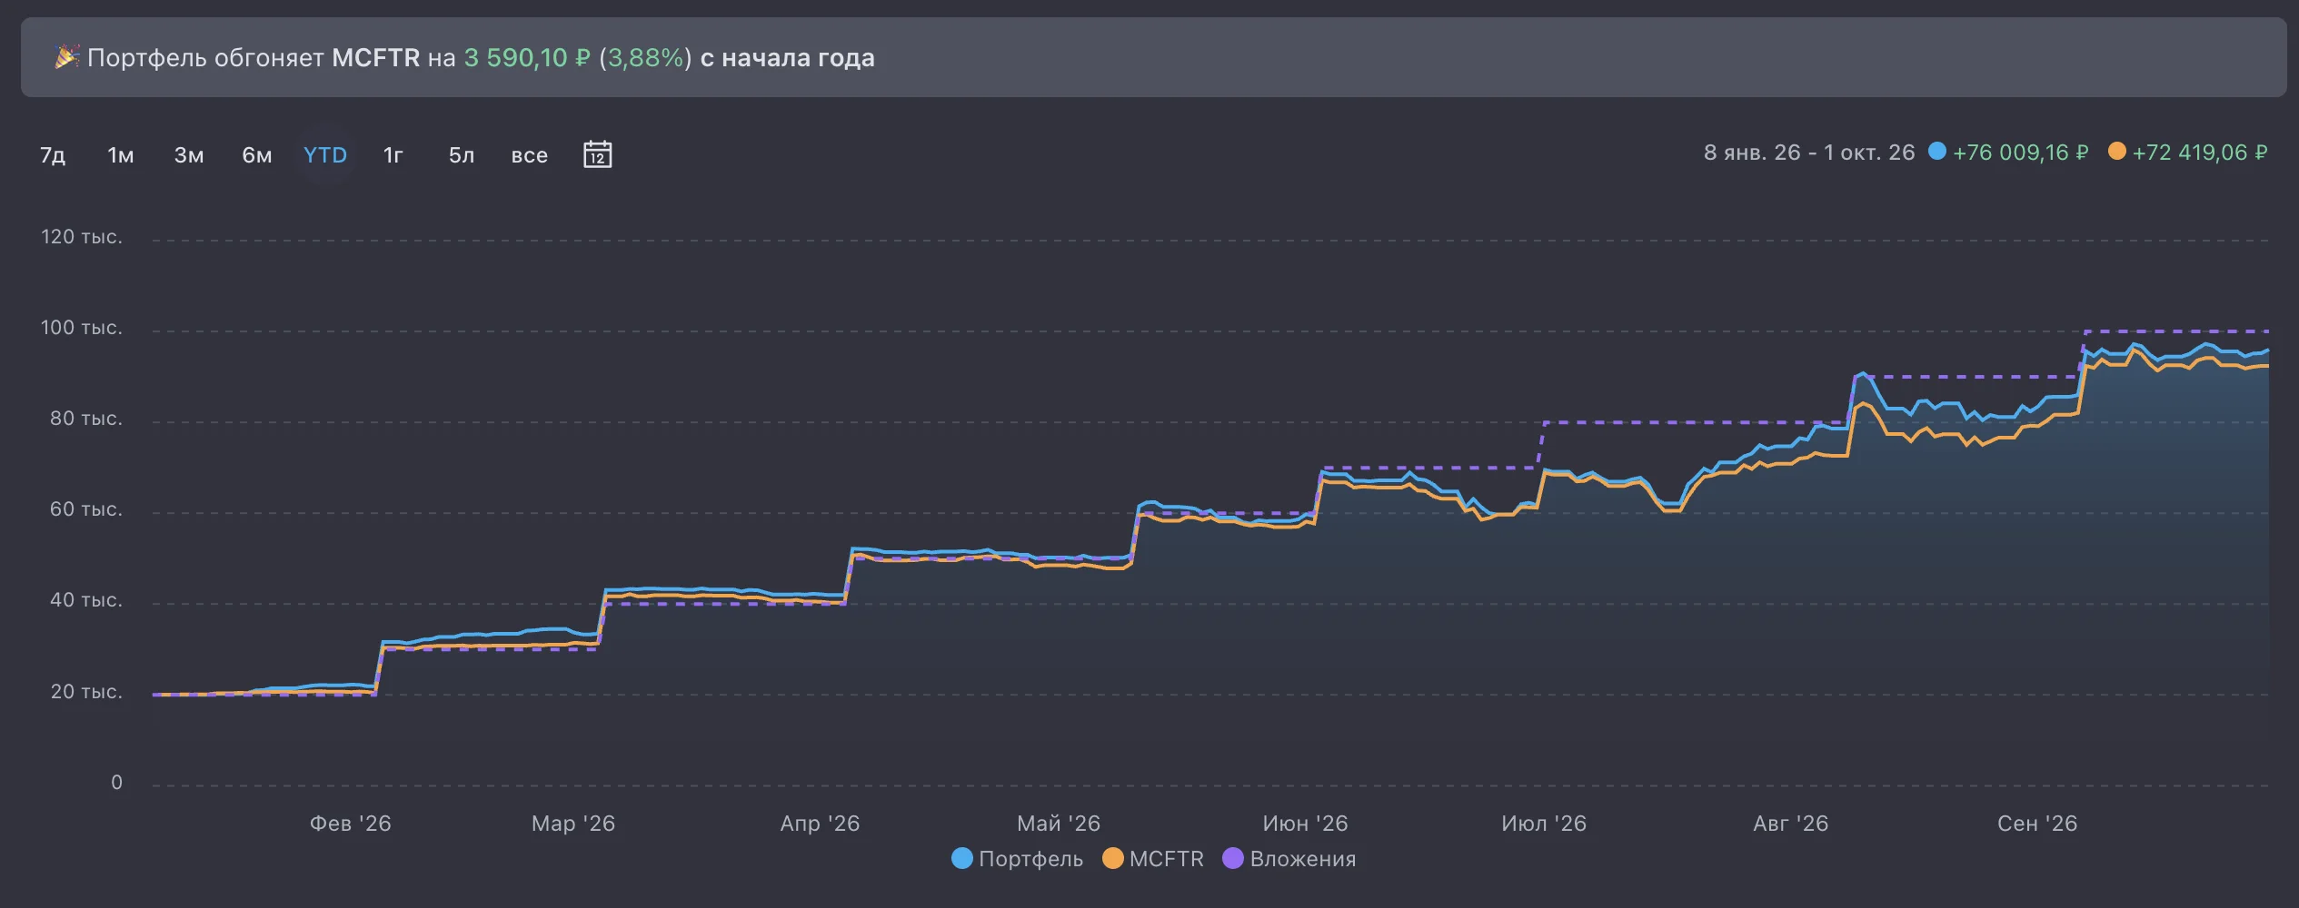Screen dimensions: 2299x908
Task: Toggle the Портфель series in the legend
Action: 1017,859
